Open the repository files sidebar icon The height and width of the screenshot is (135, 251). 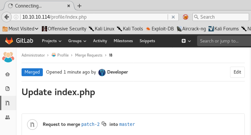pos(7,88)
